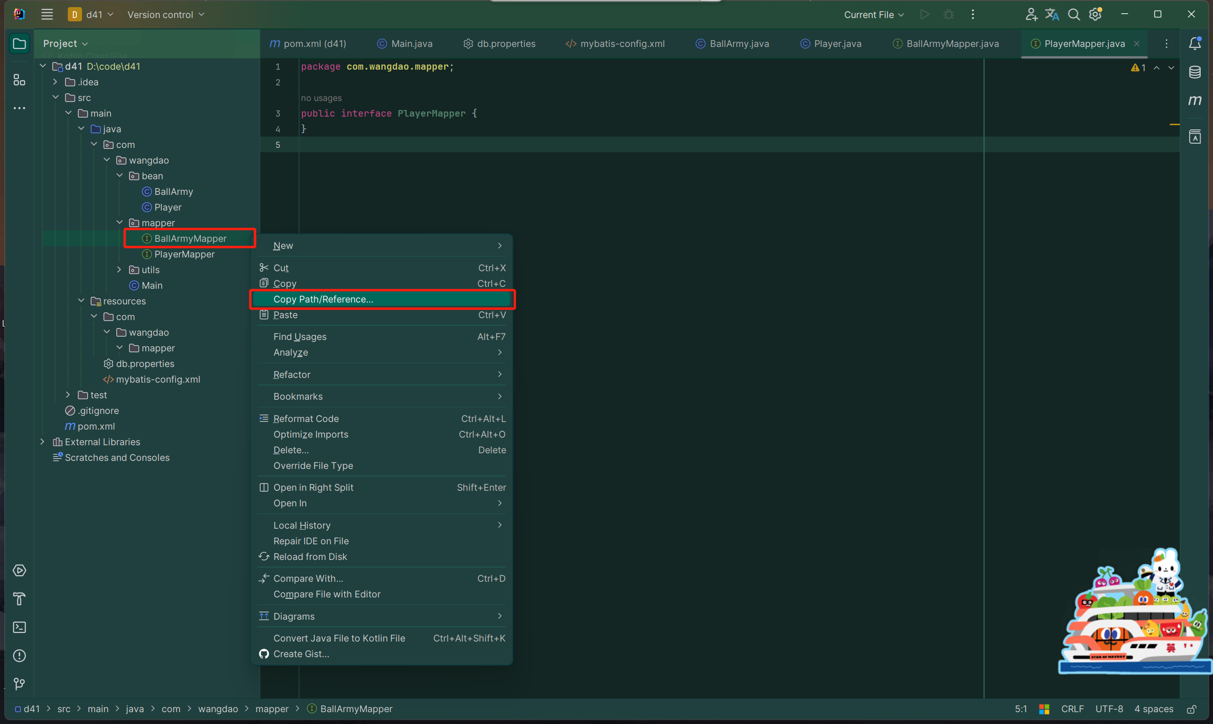Expand the utils package folder
Image resolution: width=1213 pixels, height=724 pixels.
click(x=119, y=269)
